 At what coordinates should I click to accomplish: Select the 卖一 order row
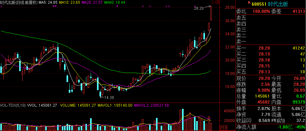(271, 41)
